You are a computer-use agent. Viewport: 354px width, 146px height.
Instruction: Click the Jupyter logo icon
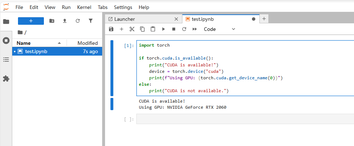6,7
